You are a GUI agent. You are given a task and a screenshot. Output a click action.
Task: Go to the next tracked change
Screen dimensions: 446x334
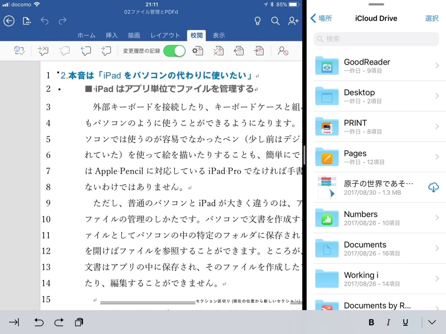tap(259, 50)
